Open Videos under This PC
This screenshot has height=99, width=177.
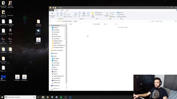(55, 72)
